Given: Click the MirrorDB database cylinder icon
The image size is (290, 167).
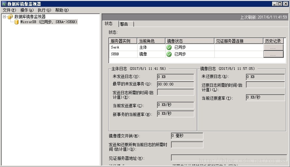Looking at the screenshot, I should point(17,22).
